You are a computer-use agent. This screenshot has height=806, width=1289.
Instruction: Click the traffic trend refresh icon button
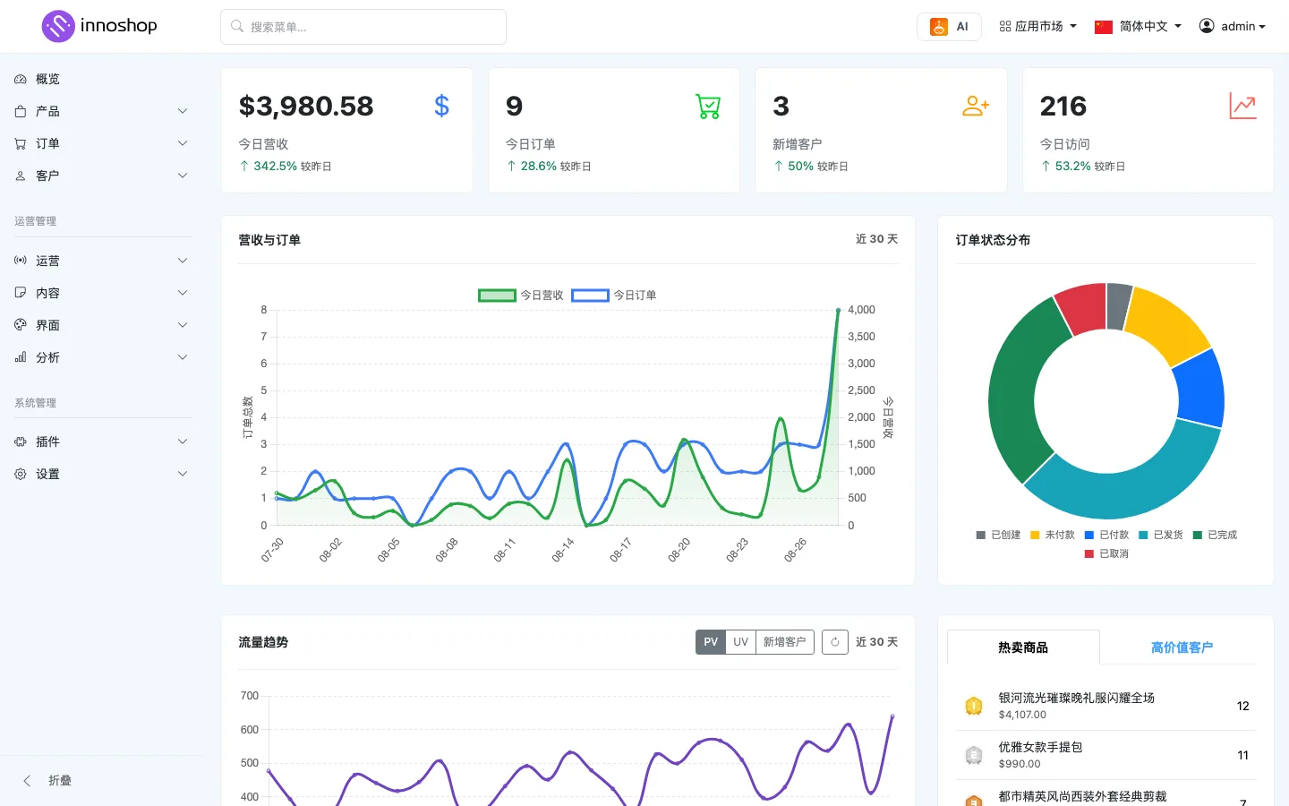[x=835, y=642]
